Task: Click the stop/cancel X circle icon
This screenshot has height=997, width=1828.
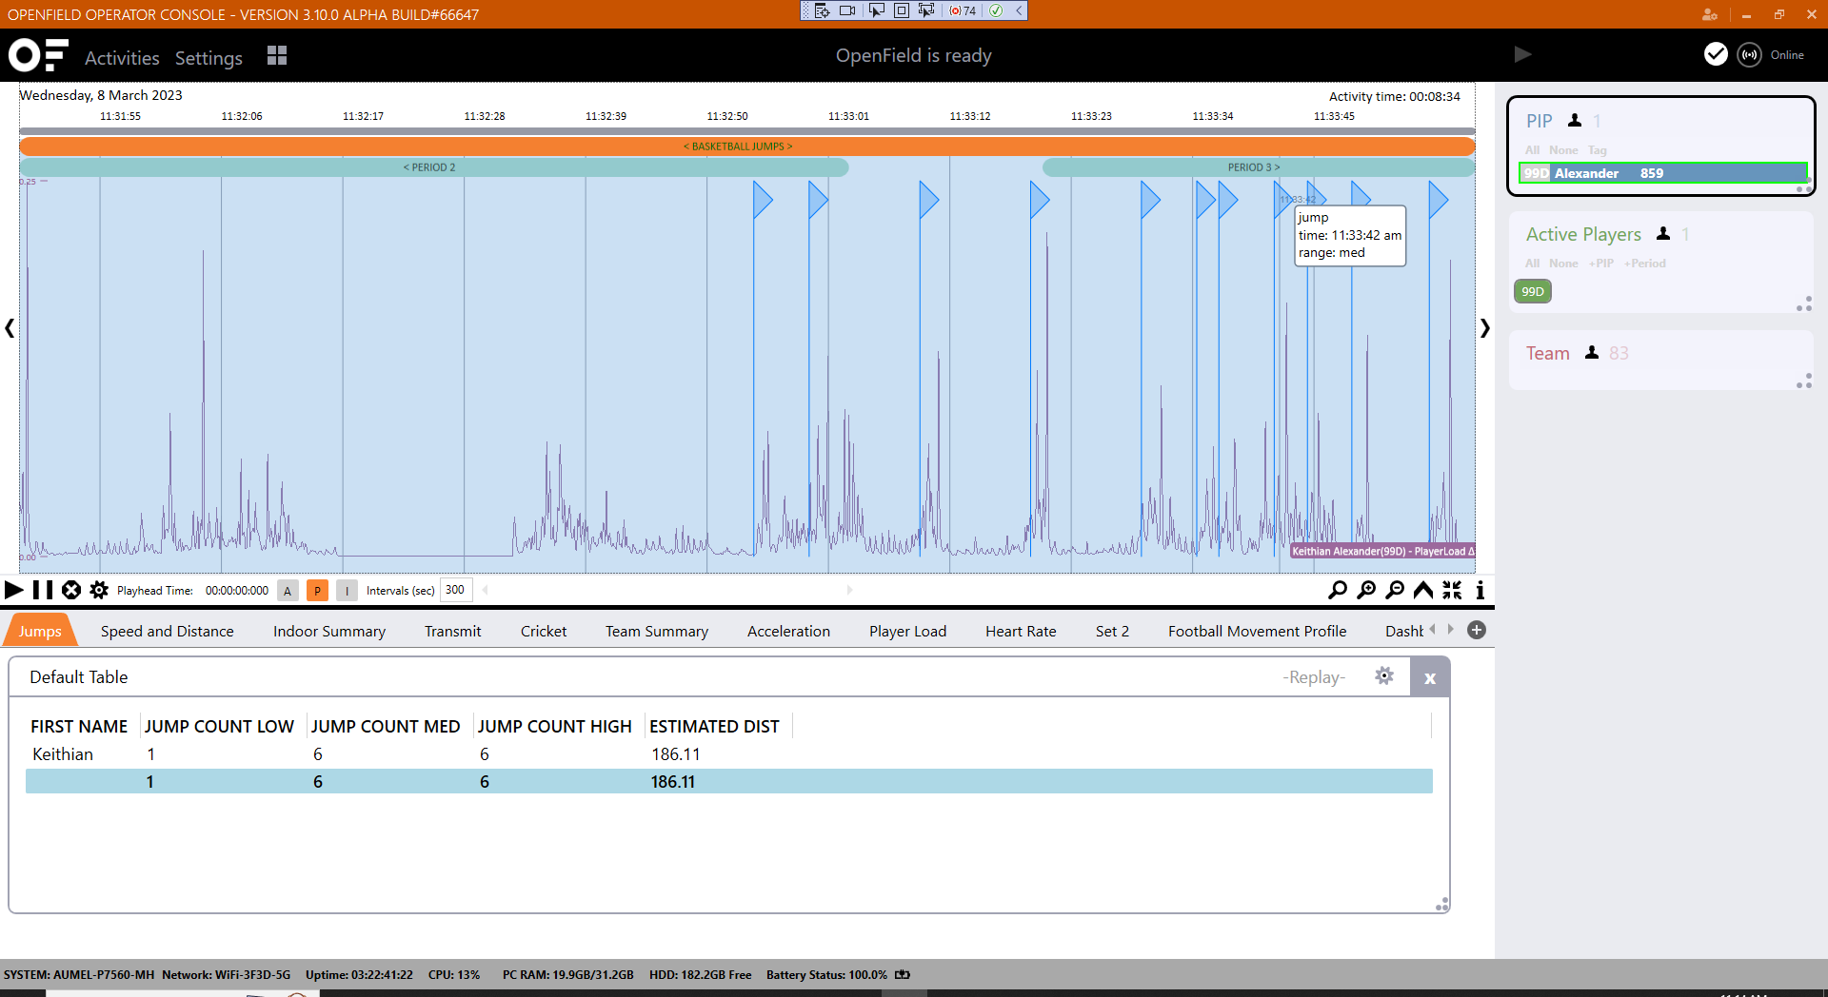Action: 71,590
